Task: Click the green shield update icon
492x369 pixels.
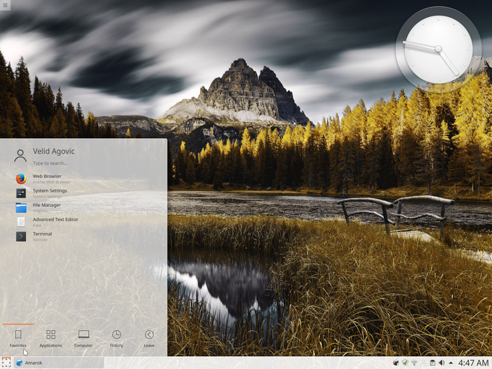Action: point(405,363)
